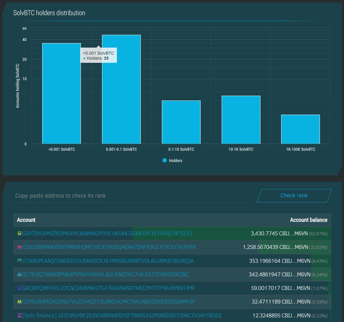The image size is (344, 322).
Task: Open account CD2O2B6PWKXDVFXMHXHQMF25C4TWOSQAENA7DNFR5G27F5CHJ7AJP5F6
Action: click(109, 247)
